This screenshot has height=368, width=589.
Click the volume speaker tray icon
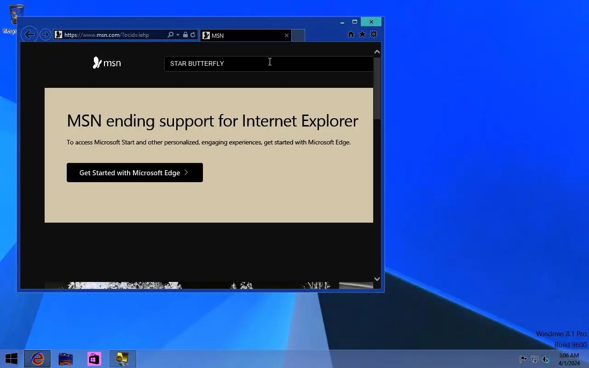(x=546, y=359)
